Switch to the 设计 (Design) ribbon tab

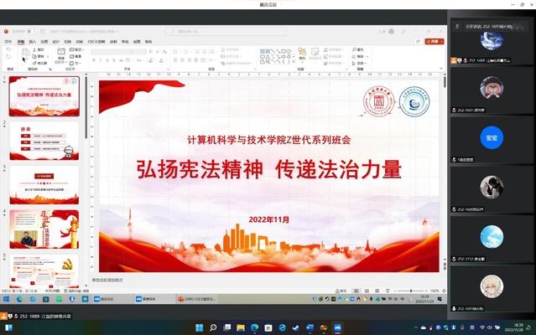pos(55,40)
